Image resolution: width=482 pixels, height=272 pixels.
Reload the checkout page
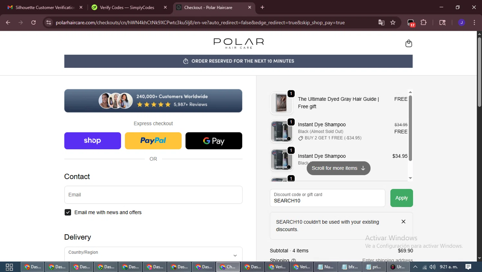pyautogui.click(x=33, y=22)
